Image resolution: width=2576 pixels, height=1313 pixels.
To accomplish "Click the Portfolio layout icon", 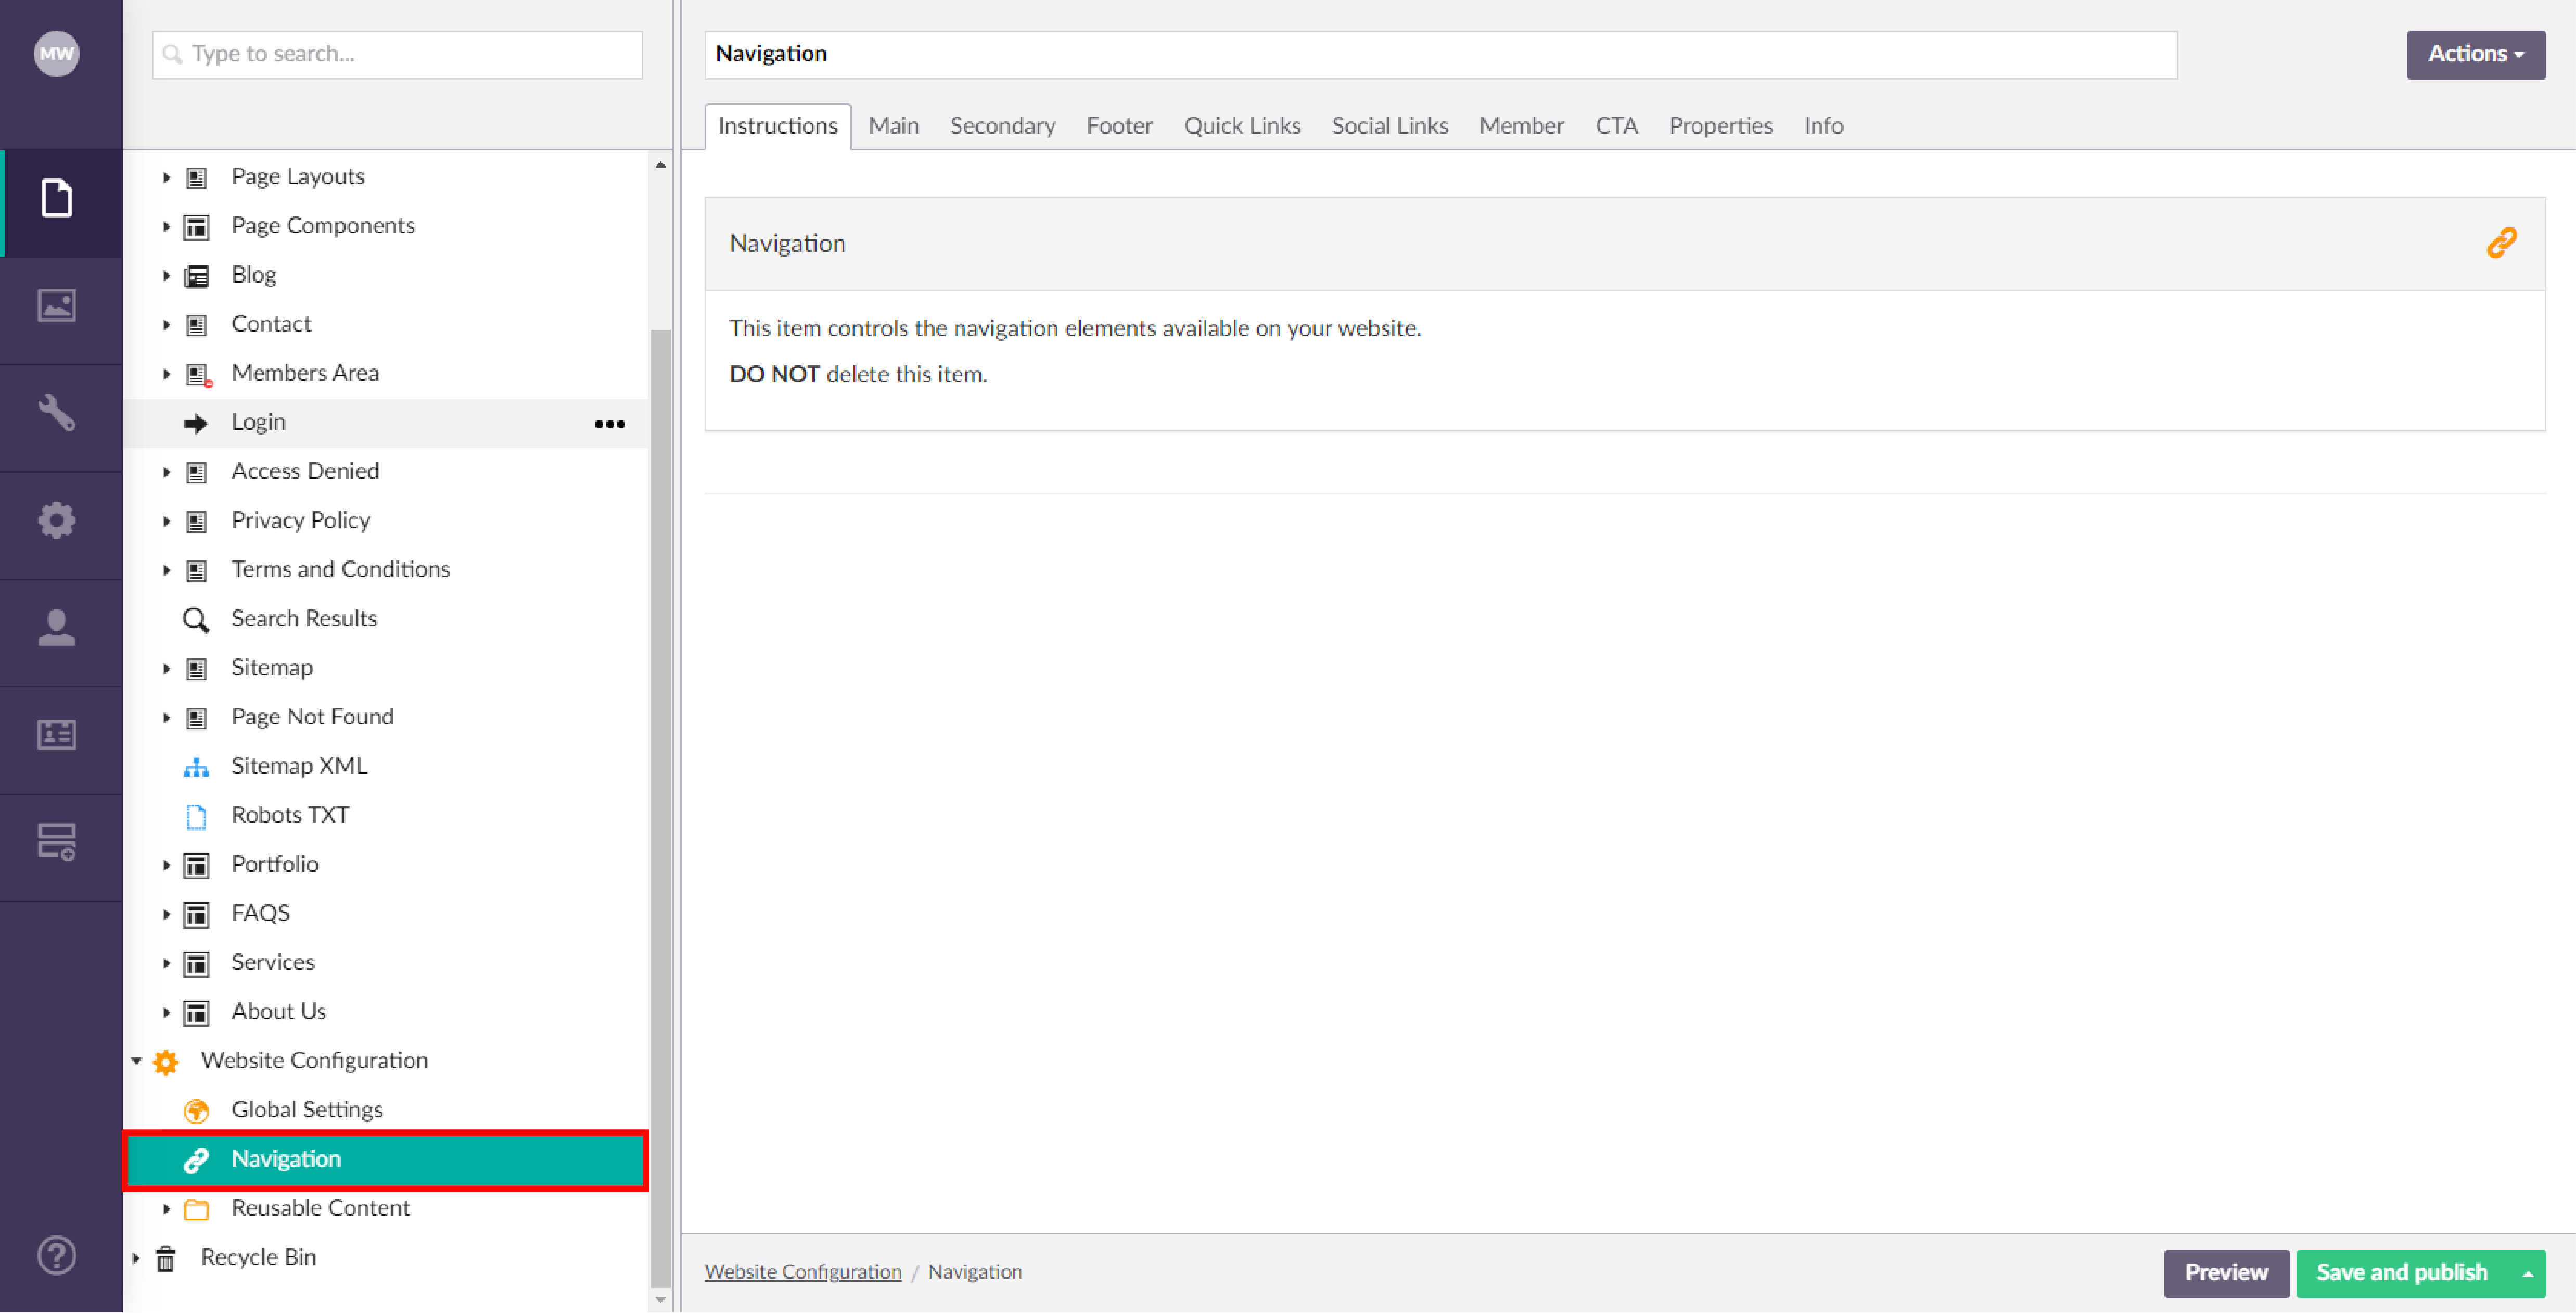I will coord(196,865).
